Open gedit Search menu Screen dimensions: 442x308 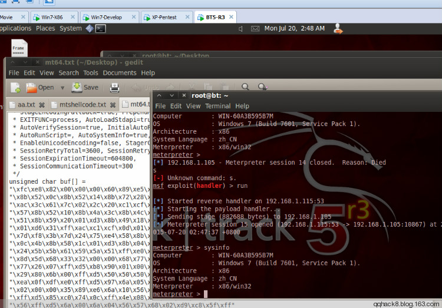point(68,73)
